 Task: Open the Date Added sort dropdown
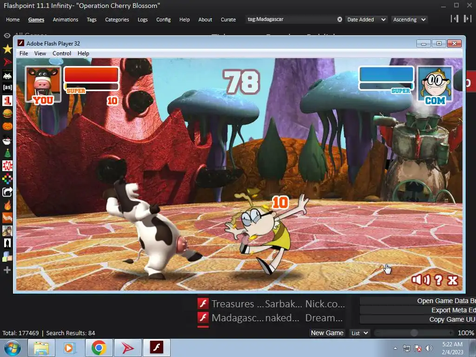point(366,20)
